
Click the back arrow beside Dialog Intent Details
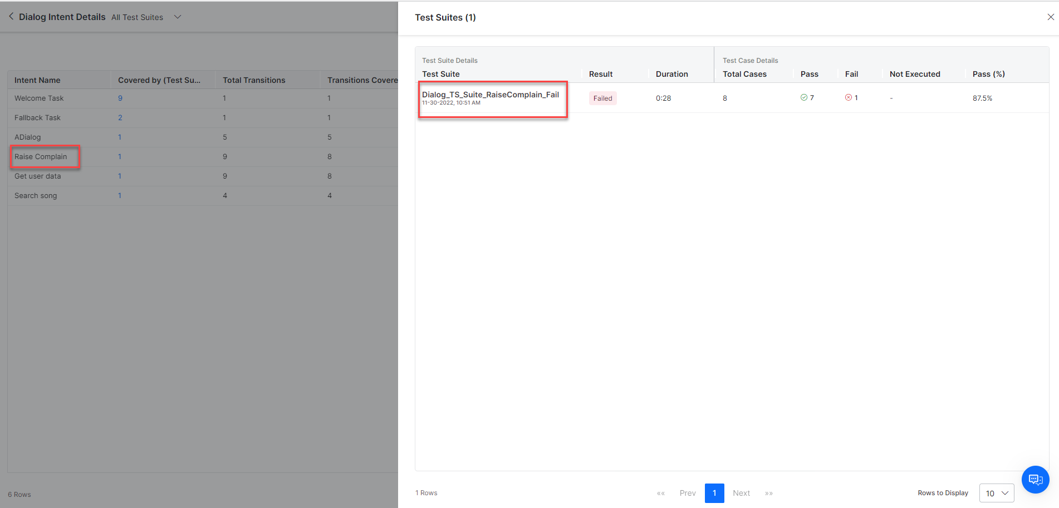click(11, 17)
